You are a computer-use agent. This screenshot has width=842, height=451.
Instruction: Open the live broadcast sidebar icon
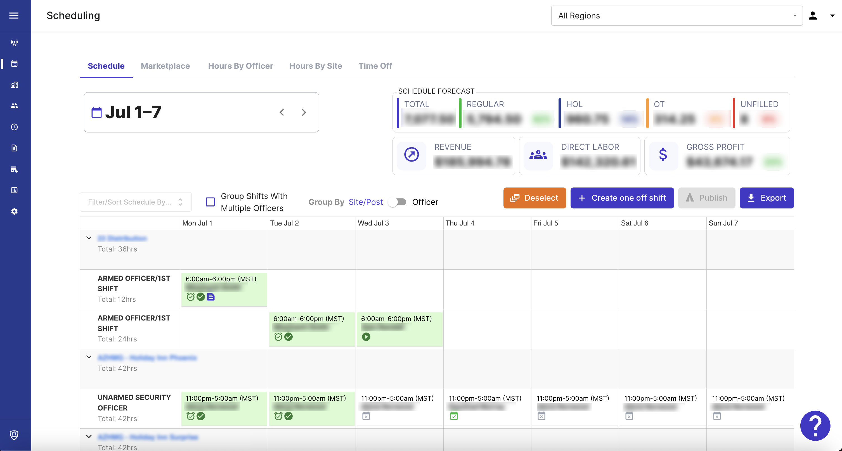(x=14, y=42)
